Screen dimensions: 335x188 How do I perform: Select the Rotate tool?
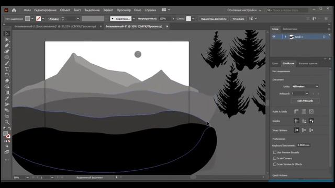tap(7, 75)
